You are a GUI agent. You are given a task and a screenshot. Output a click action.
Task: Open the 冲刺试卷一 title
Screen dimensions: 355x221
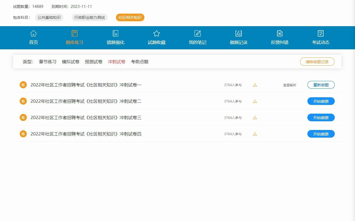[x=86, y=85]
